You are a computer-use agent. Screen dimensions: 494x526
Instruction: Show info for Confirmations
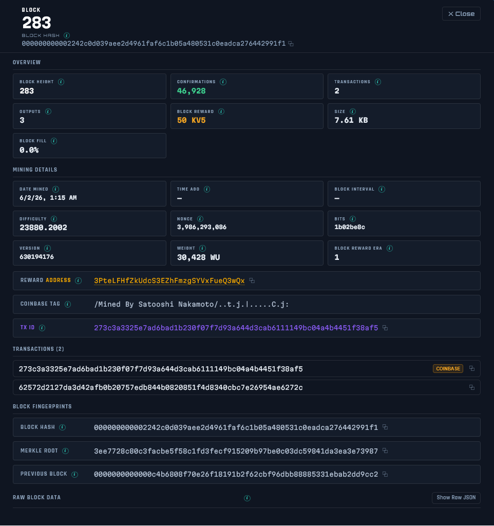pos(223,82)
